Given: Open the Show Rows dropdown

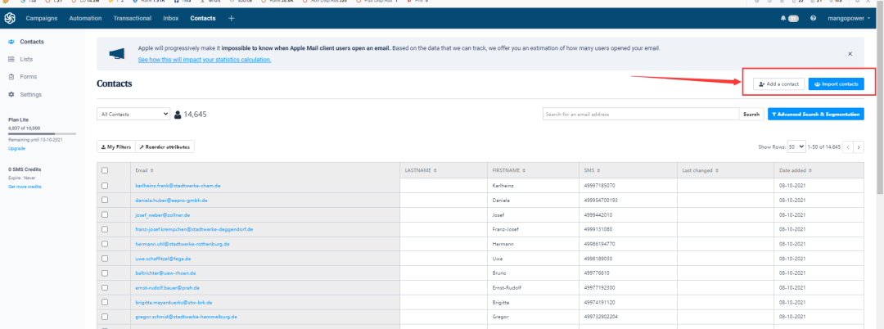Looking at the screenshot, I should pyautogui.click(x=796, y=147).
